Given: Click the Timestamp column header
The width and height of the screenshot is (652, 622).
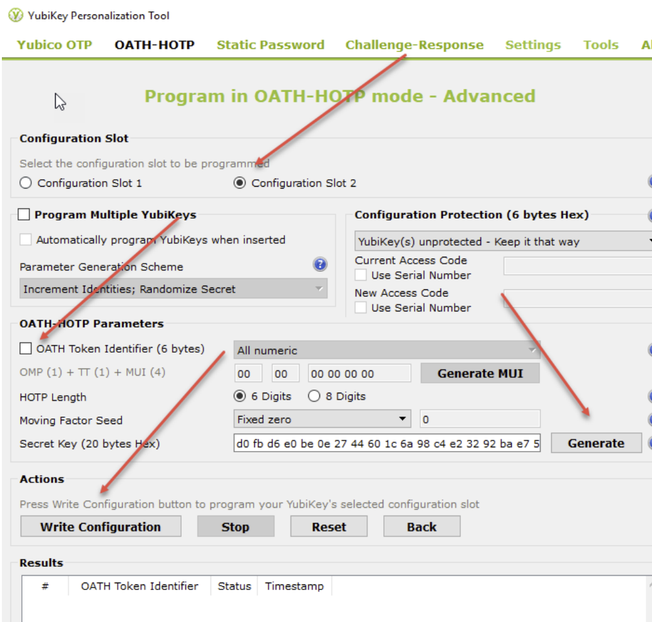Looking at the screenshot, I should (x=294, y=586).
